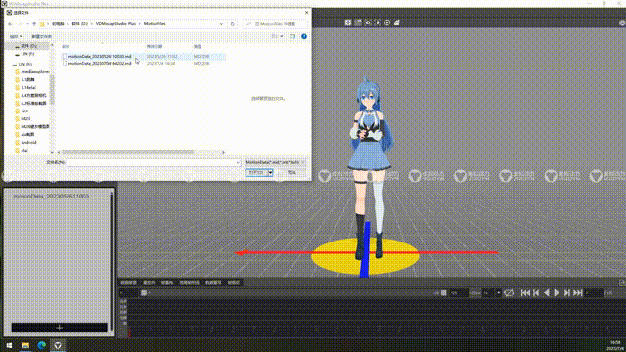Play the animation forward
The height and width of the screenshot is (352, 626).
coord(557,293)
